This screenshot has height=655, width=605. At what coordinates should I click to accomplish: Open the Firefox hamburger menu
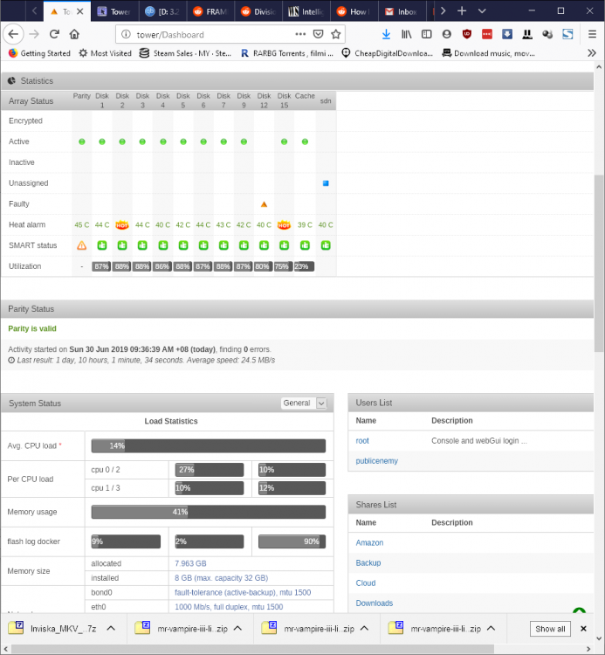click(x=592, y=34)
